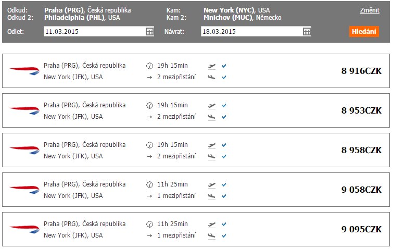
Task: Click the orange Hledání search button
Action: 364,32
